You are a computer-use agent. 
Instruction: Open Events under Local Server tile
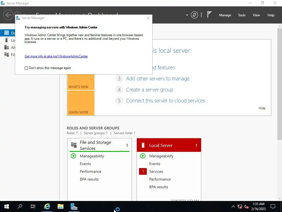155,164
